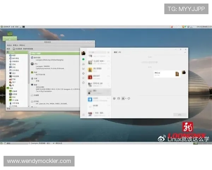Open the 信息 menu in system info
This screenshot has height=170, width=212.
9,45
